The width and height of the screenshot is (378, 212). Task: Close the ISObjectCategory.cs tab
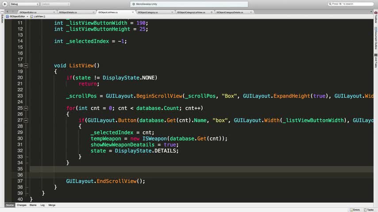pos(172,12)
